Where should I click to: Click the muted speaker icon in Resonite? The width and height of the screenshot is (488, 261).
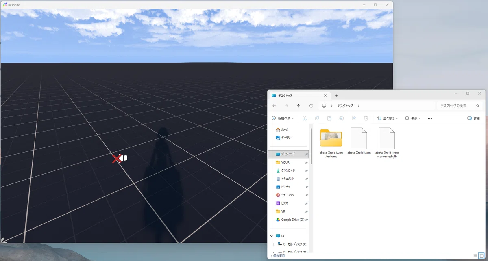(120, 158)
